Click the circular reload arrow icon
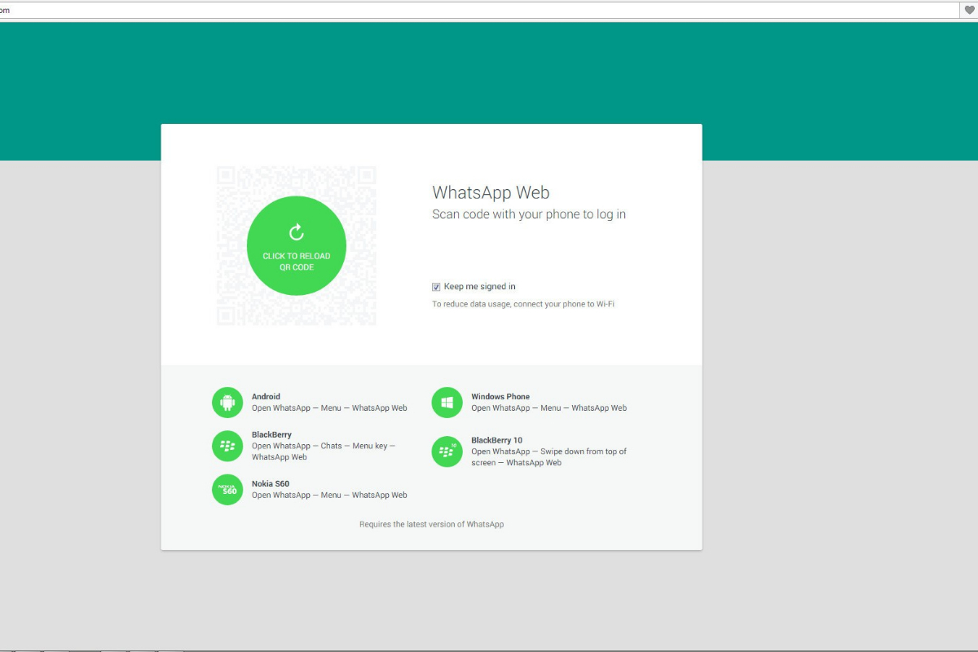Screen dimensions: 978x652 pos(297,232)
